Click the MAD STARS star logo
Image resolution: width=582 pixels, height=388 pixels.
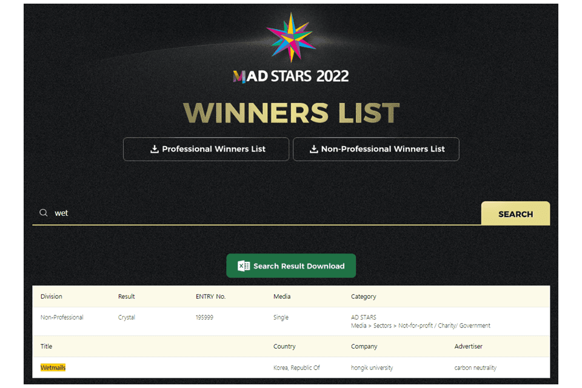(291, 37)
